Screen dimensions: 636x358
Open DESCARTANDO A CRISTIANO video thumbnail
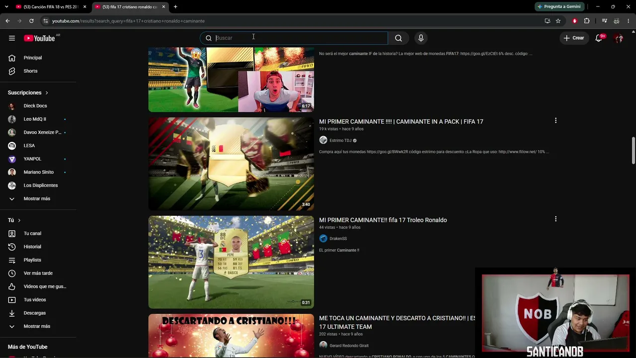[231, 336]
